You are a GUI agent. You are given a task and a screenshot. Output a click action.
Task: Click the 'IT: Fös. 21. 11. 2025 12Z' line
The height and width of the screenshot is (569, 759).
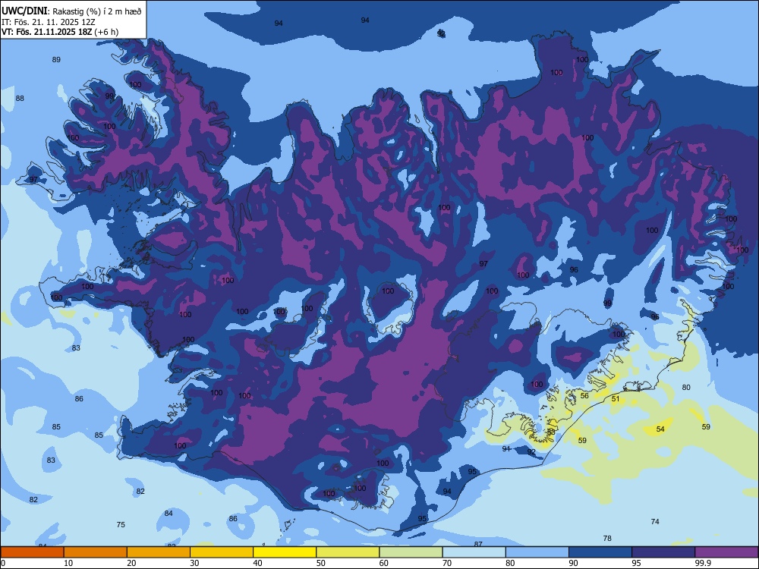click(49, 22)
